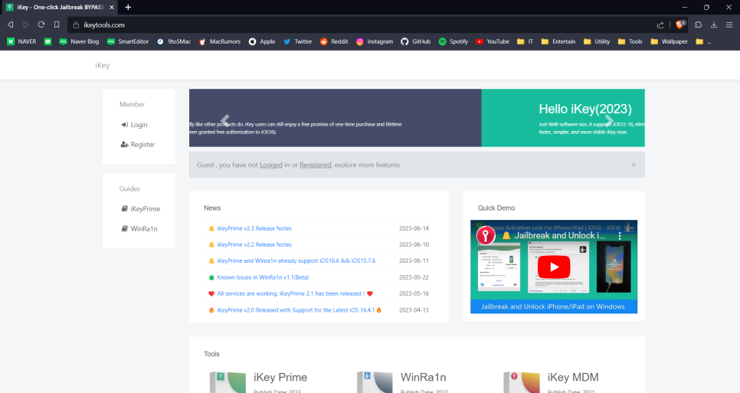
Task: Open the Instagram bookmark
Action: point(375,41)
